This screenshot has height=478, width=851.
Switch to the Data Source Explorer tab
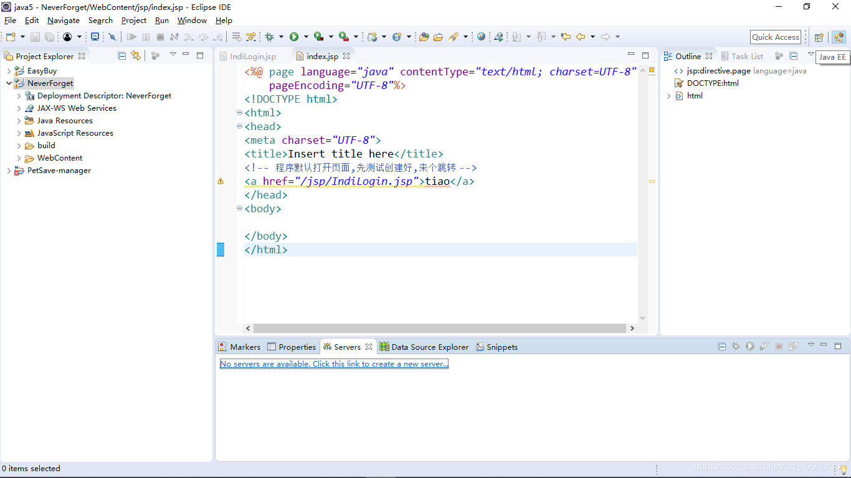(424, 347)
